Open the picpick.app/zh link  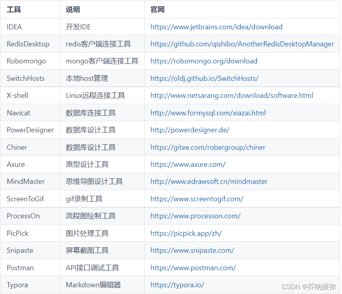[x=186, y=233]
